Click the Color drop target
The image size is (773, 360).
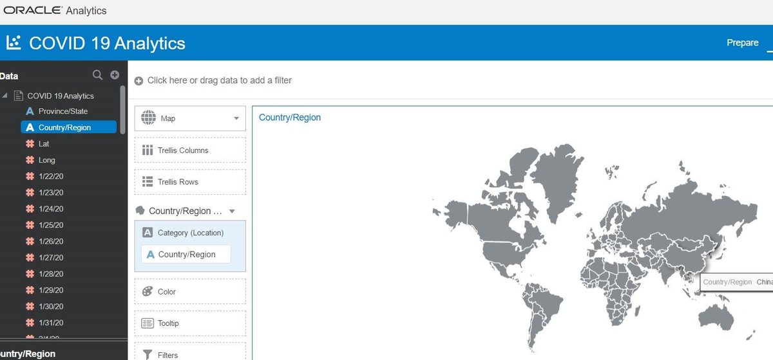190,291
